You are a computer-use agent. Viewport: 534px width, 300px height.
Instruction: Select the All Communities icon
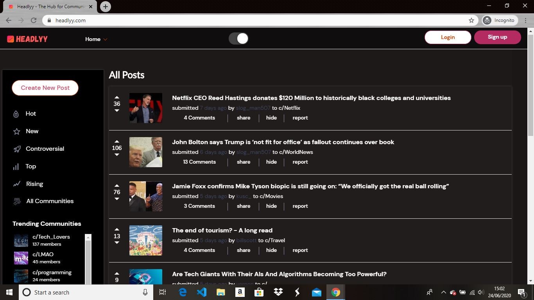pos(17,202)
